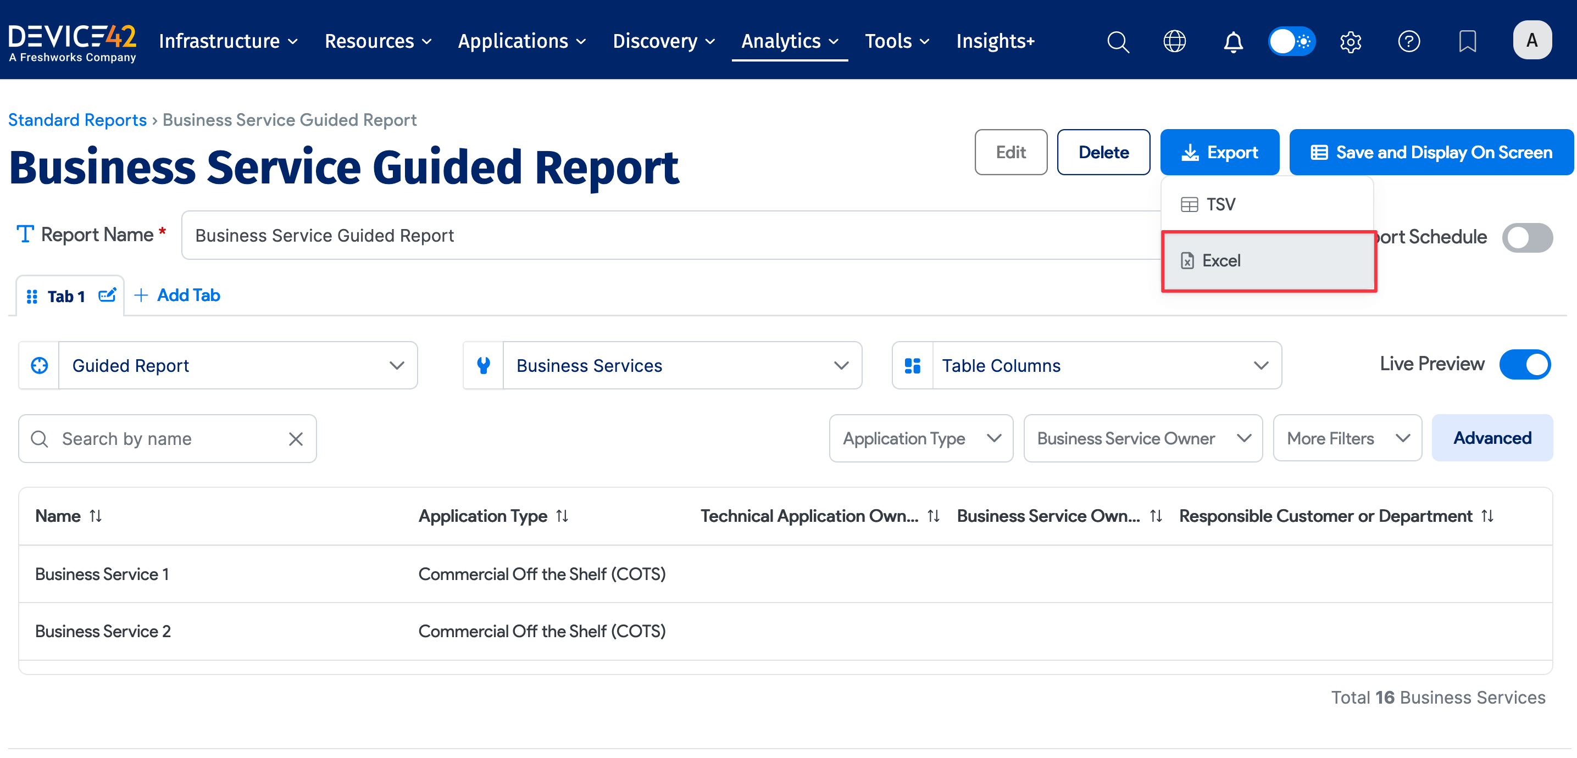Open the Applications menu
This screenshot has height=758, width=1577.
(x=521, y=41)
